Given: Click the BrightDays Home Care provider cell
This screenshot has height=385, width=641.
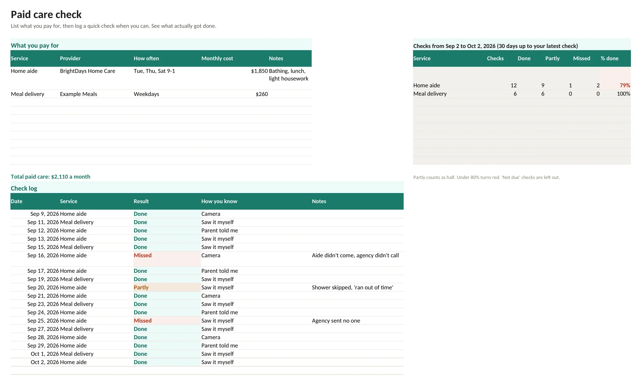Looking at the screenshot, I should click(x=88, y=71).
